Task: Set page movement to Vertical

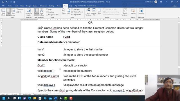Action: [x=37, y=12]
